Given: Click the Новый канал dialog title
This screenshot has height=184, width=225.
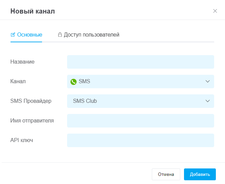Looking at the screenshot, I should [33, 11].
